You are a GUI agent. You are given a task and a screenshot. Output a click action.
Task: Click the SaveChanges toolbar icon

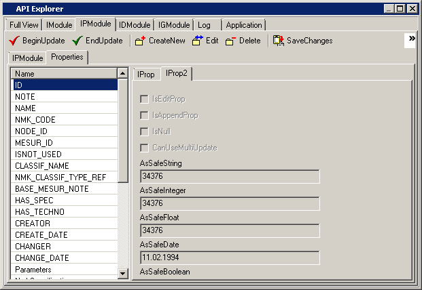279,41
